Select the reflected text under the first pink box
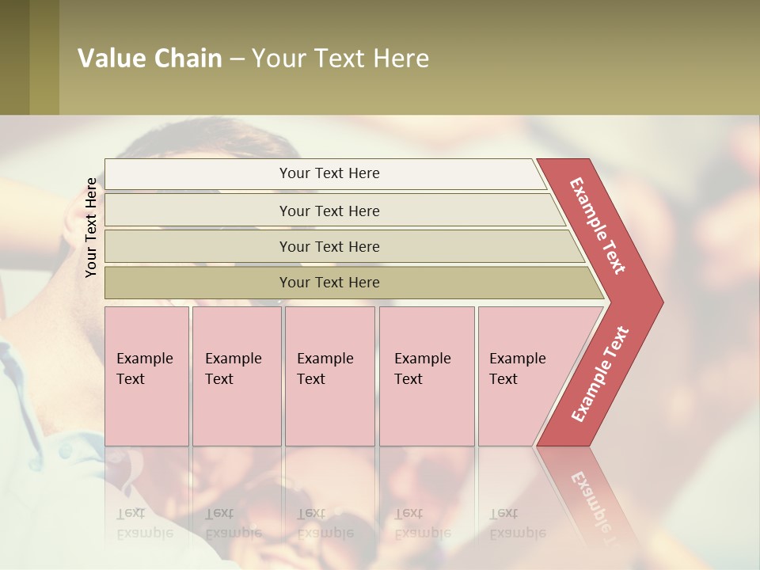760x570 pixels. point(144,523)
